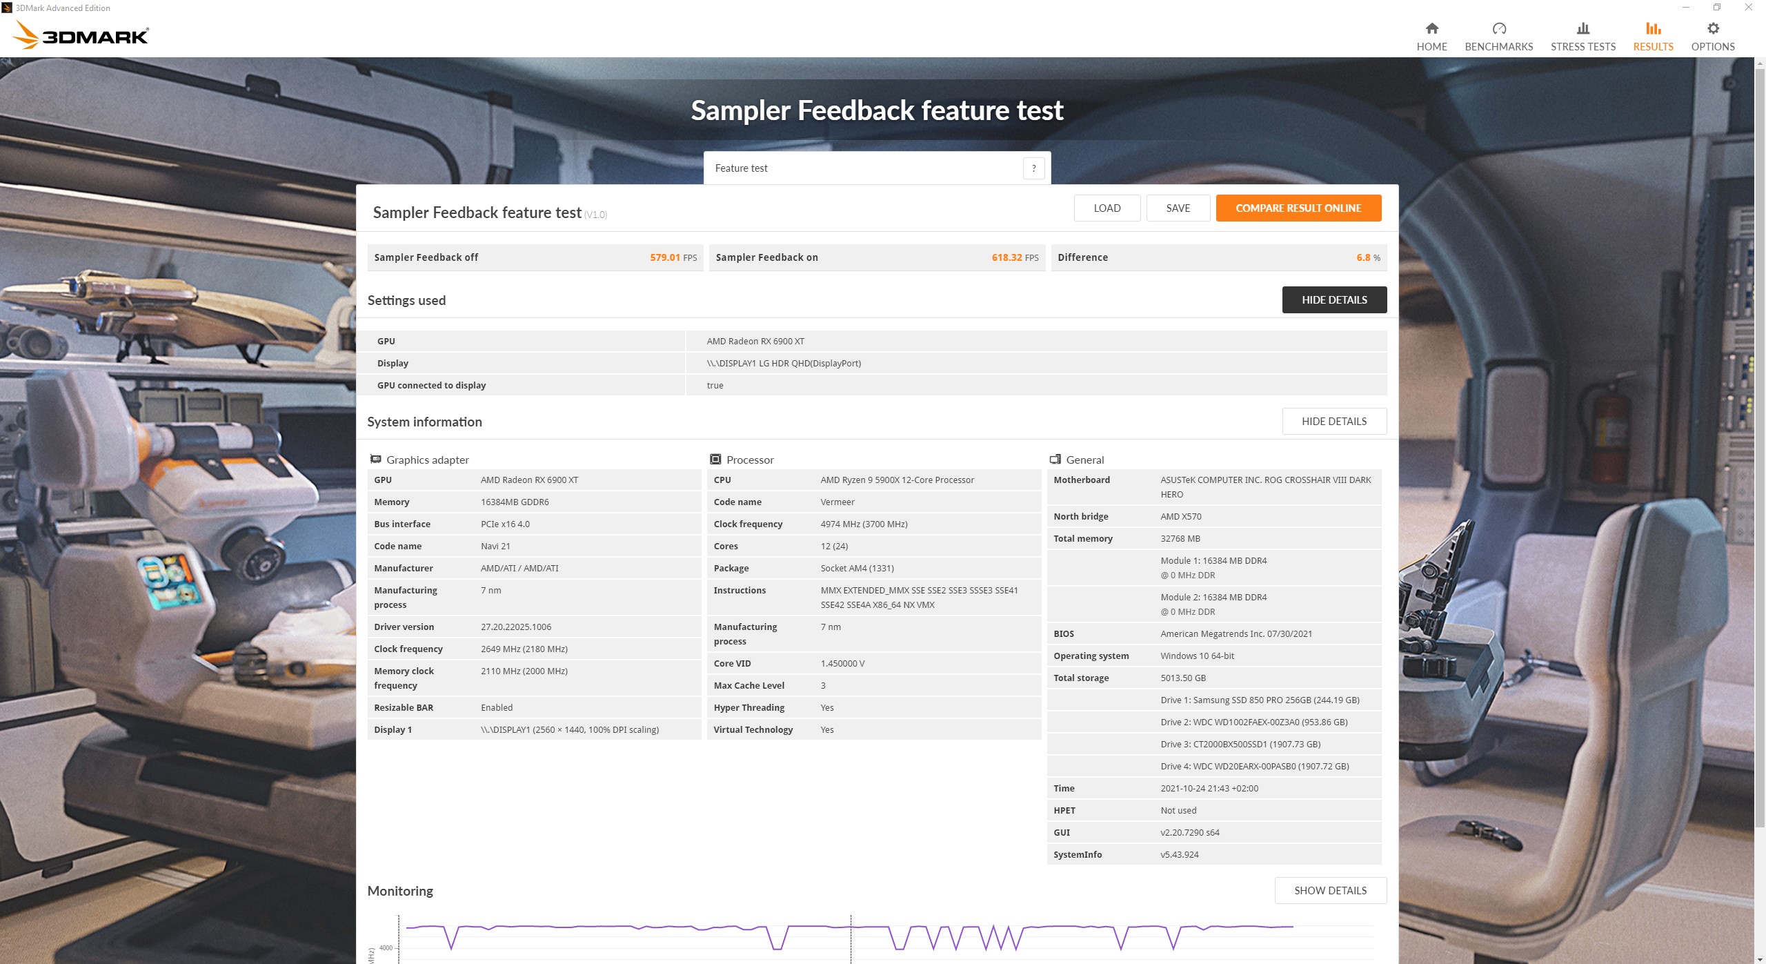Click Total storage 5013.50 GB value
This screenshot has width=1766, height=964.
1183,678
